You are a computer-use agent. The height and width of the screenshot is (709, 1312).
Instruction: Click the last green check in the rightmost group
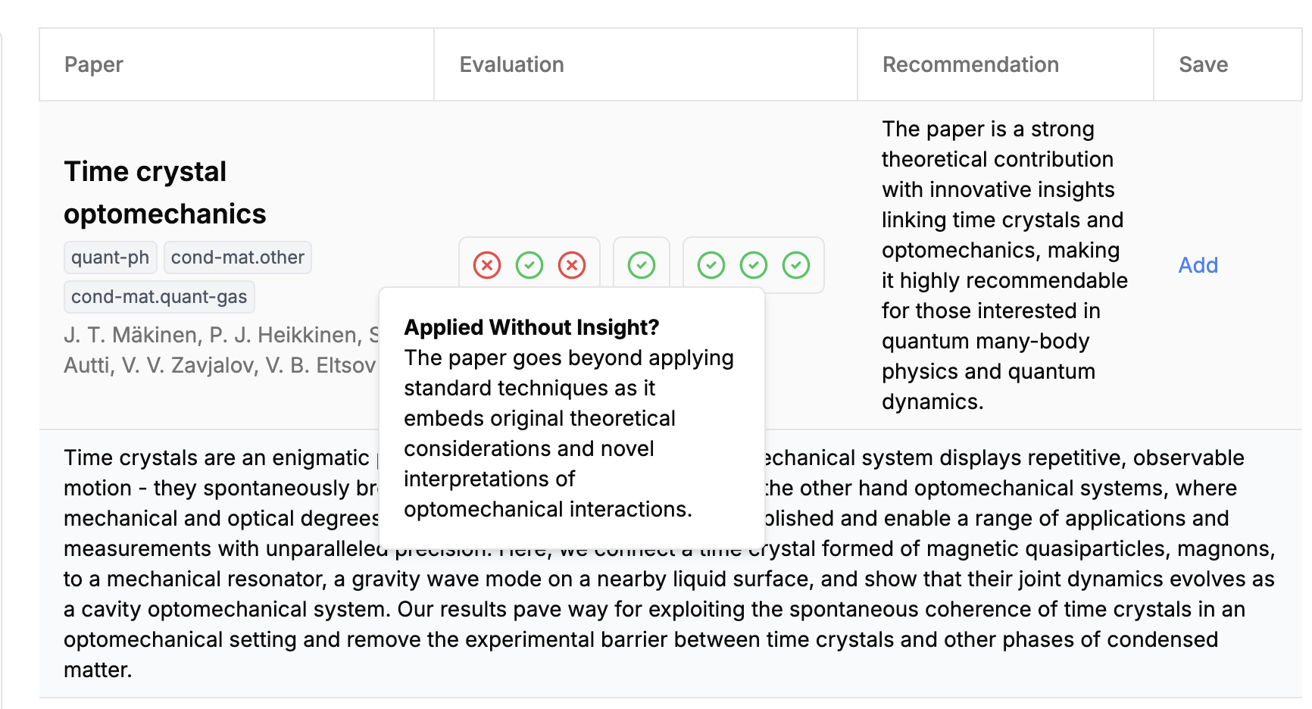tap(796, 265)
